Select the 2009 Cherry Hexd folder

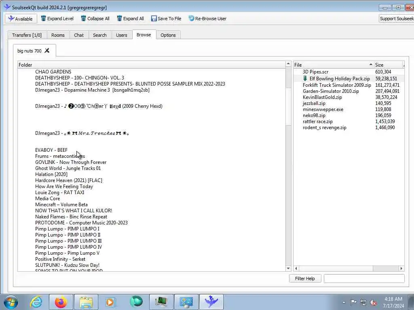99,106
